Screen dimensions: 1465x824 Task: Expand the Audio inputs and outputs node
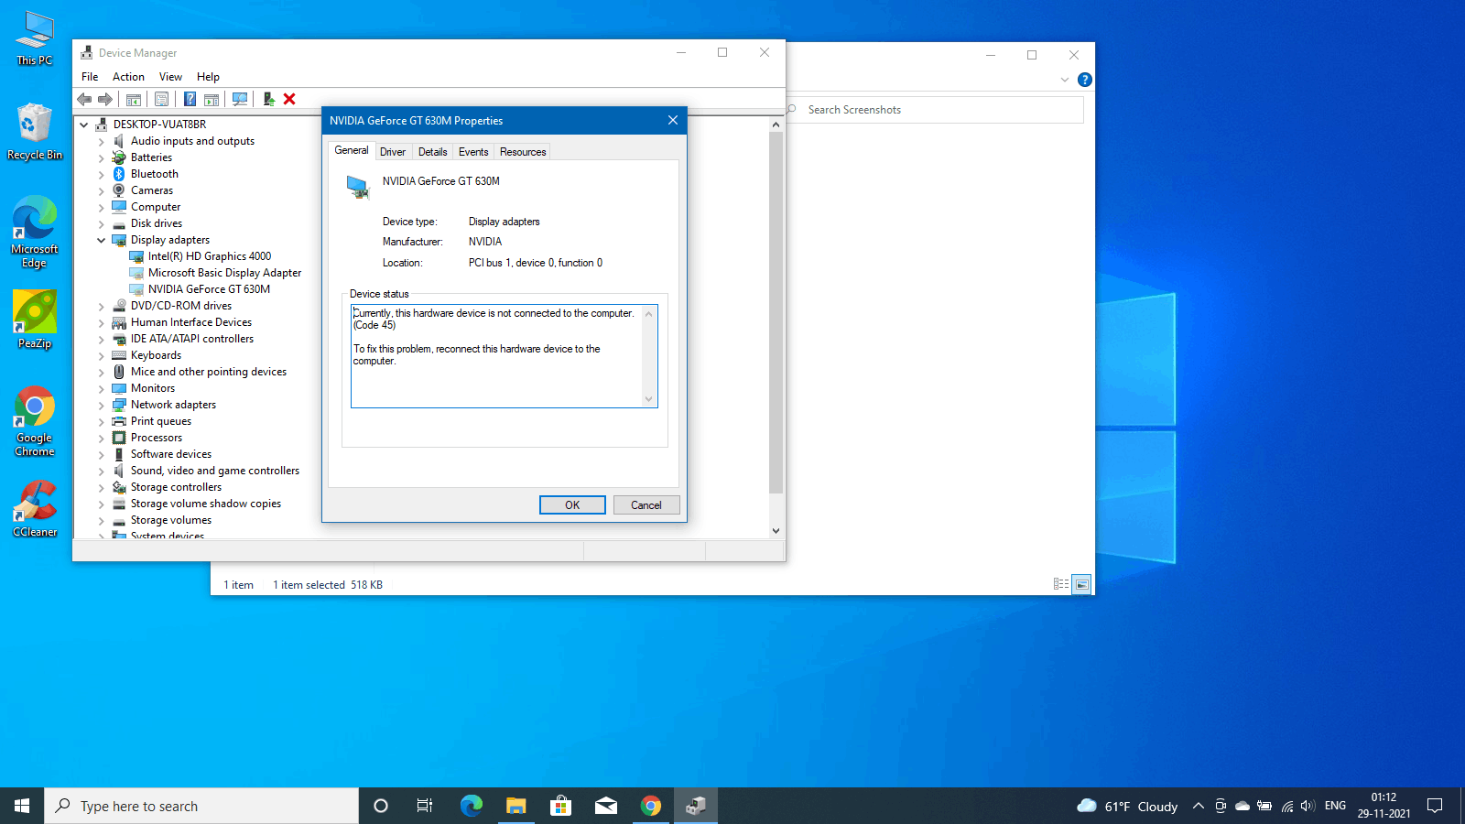click(102, 142)
